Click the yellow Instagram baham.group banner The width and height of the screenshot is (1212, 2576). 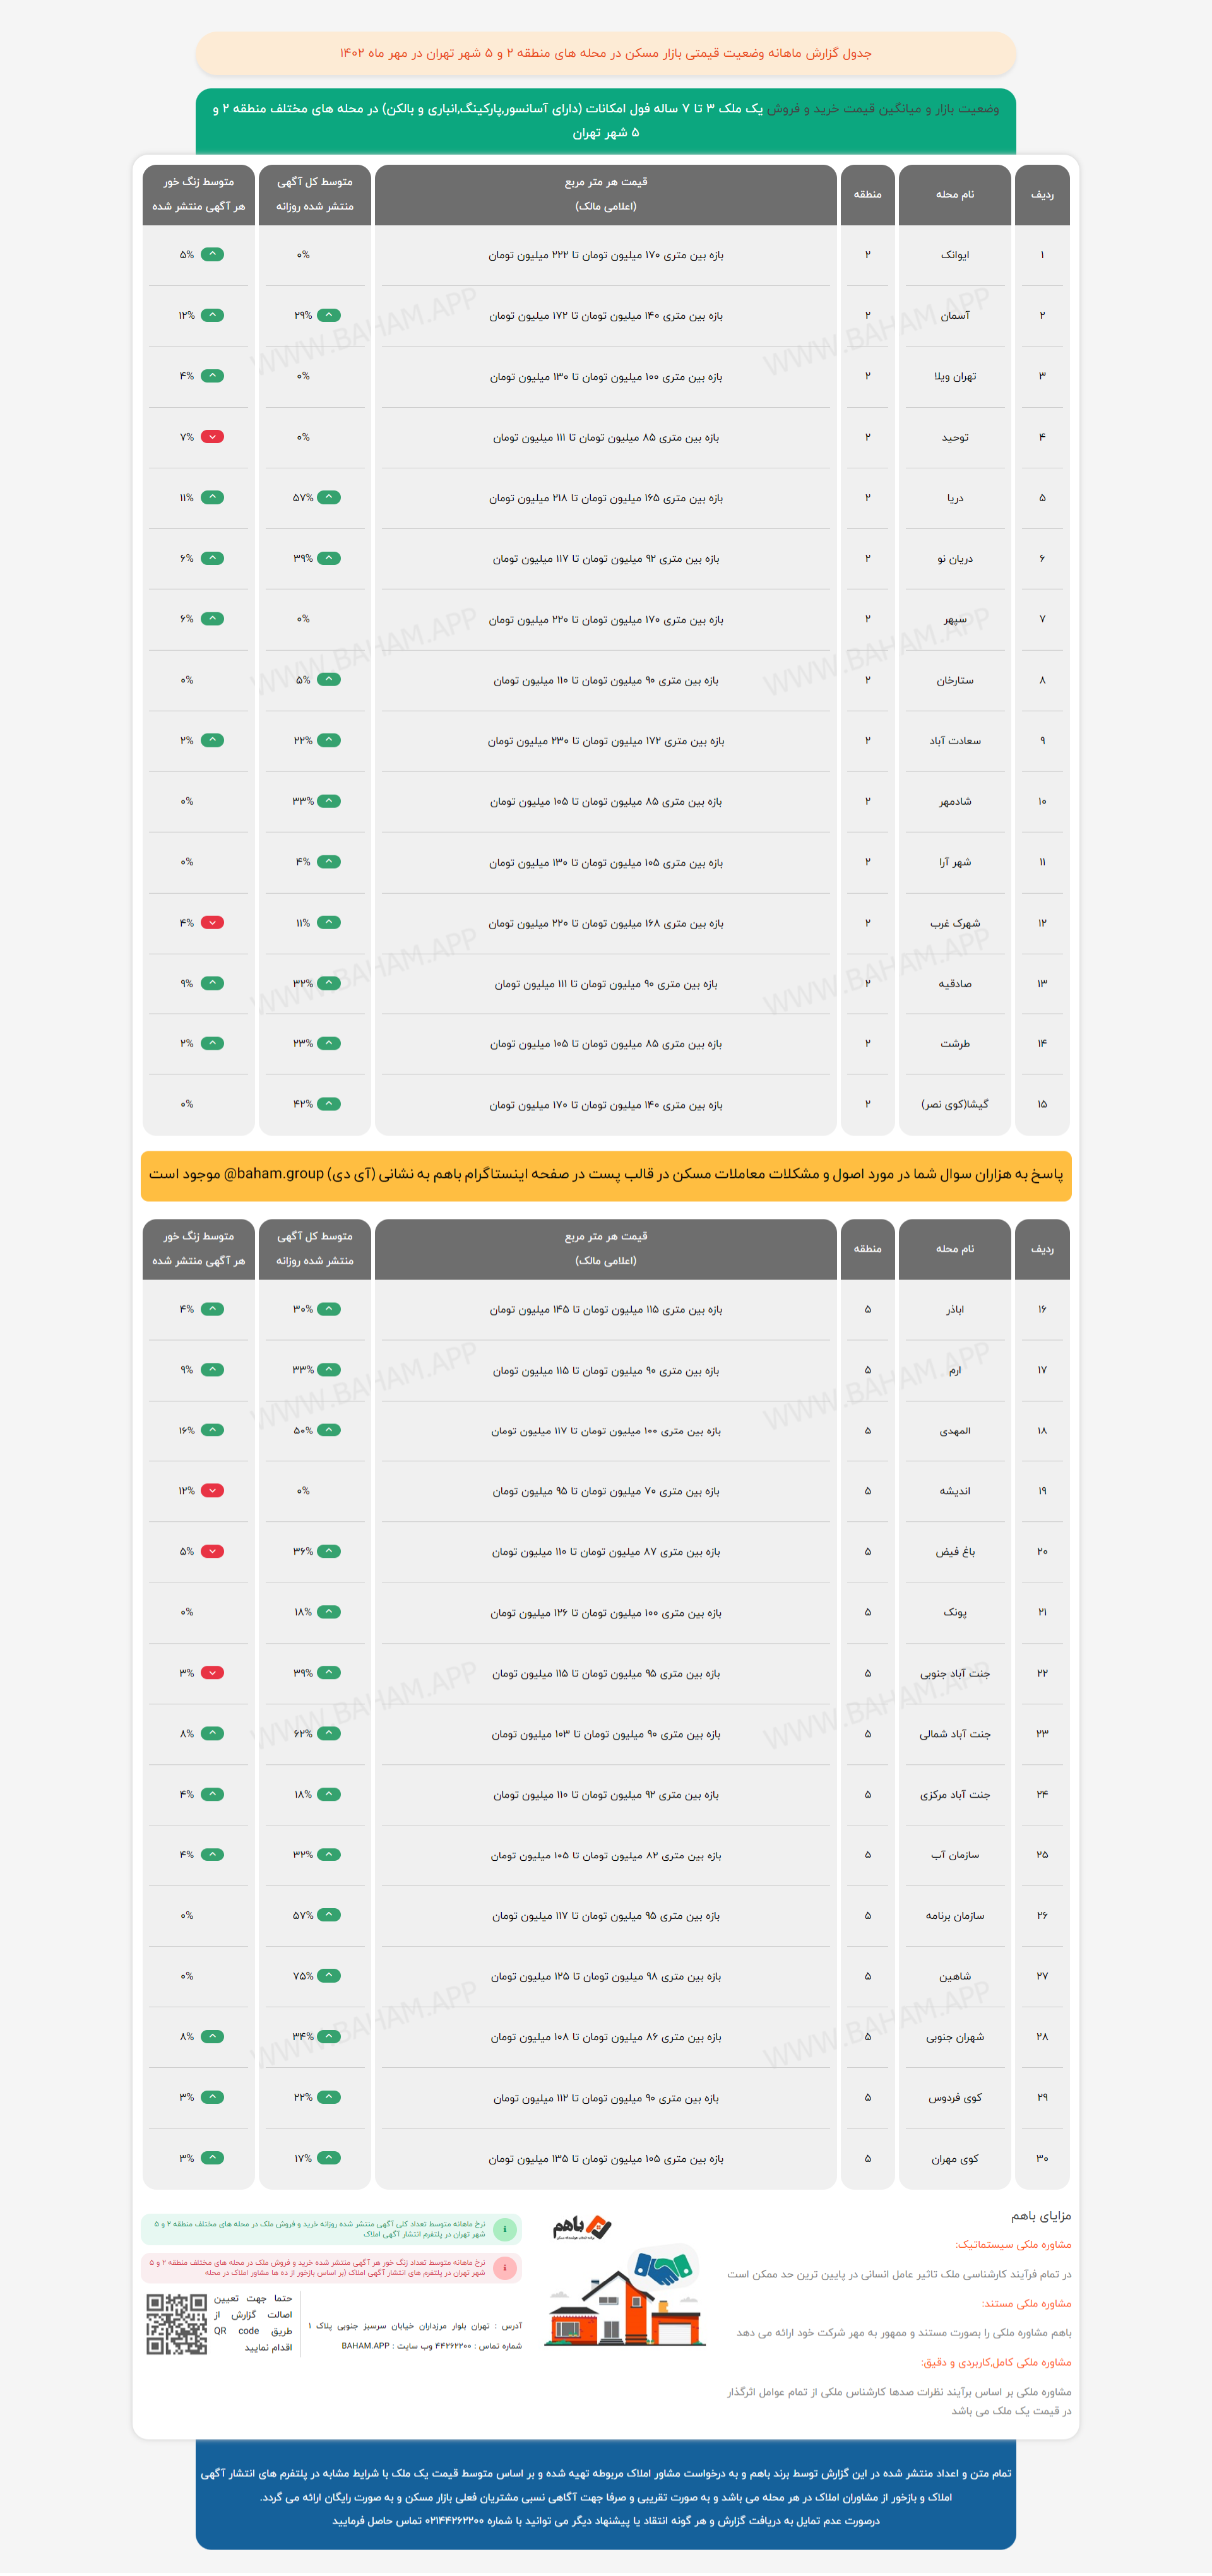coord(605,1174)
